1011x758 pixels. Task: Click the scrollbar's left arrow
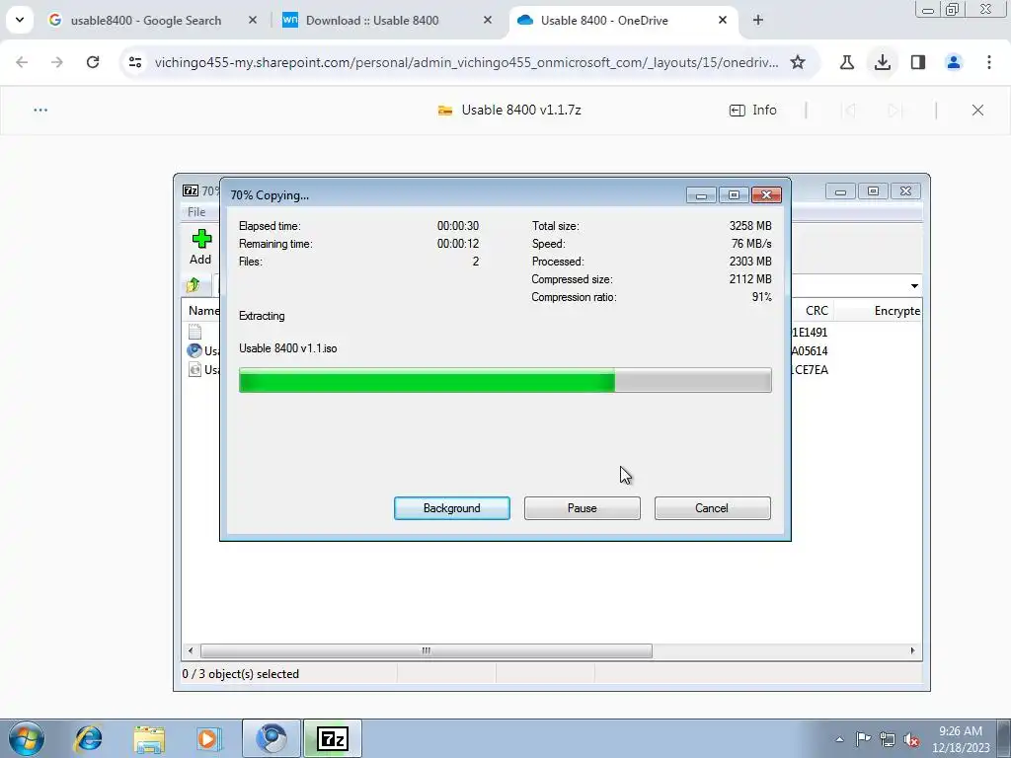[x=190, y=650]
